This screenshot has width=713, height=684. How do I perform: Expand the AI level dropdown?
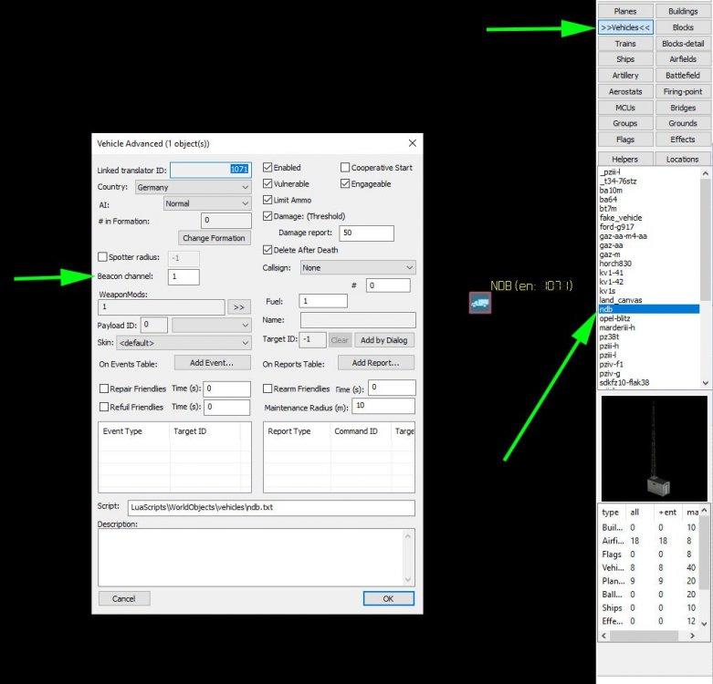click(x=207, y=203)
